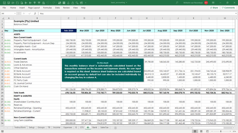Click the Select All corner triangle
238x133 pixels.
point(2,18)
